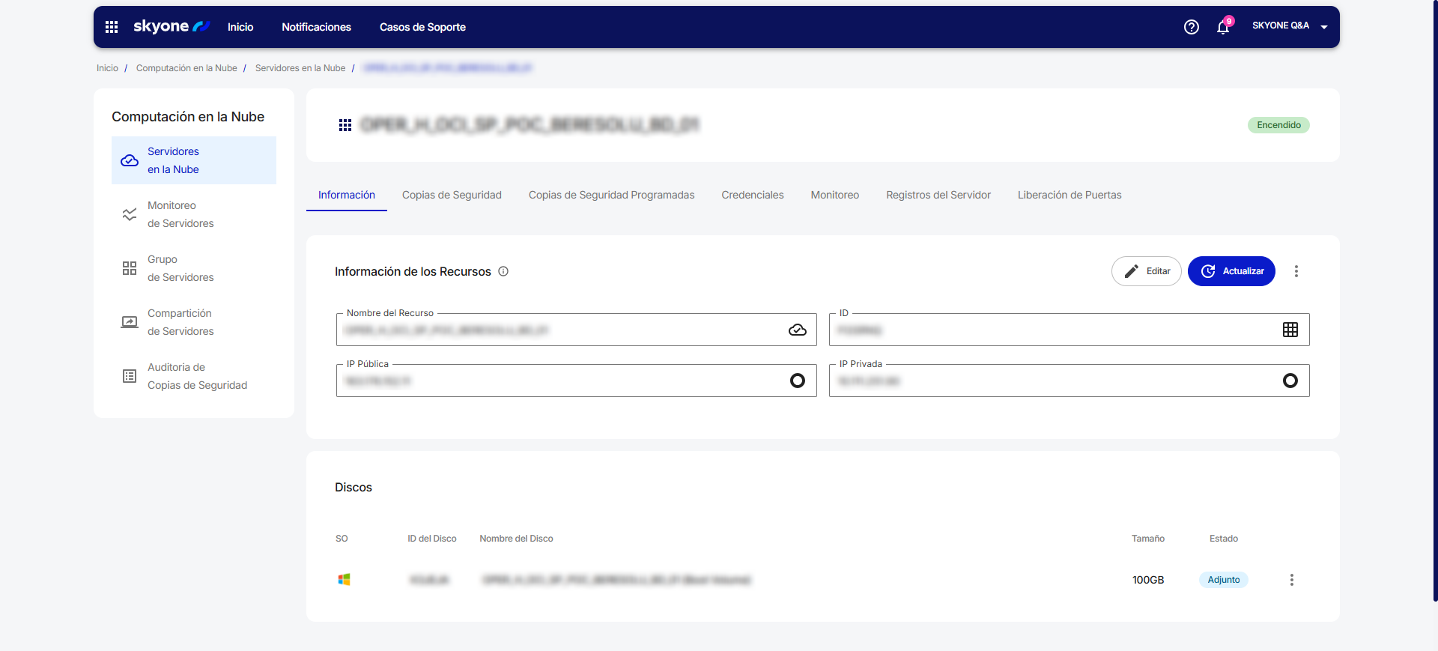Click the Editar button
This screenshot has width=1438, height=651.
point(1146,271)
